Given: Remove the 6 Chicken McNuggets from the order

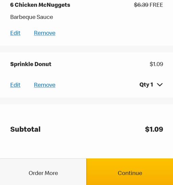Looking at the screenshot, I should [45, 33].
